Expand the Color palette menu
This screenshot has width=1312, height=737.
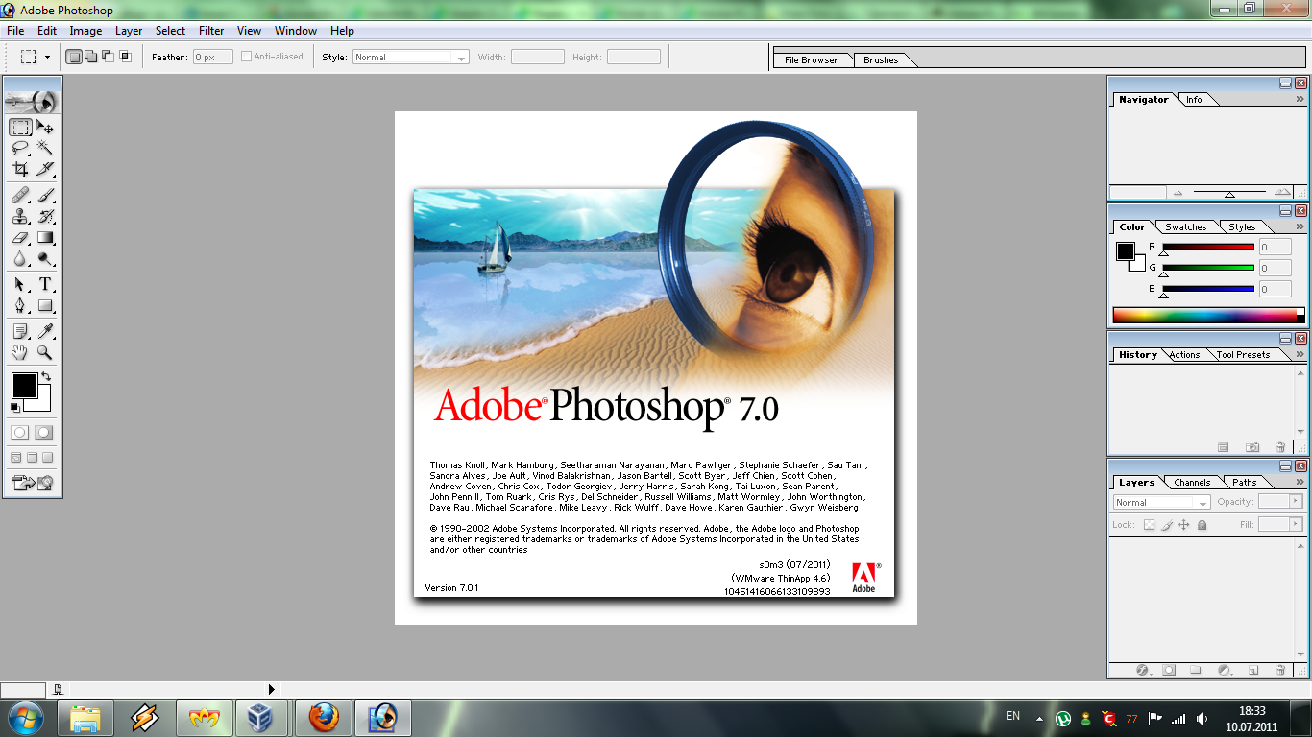coord(1300,227)
